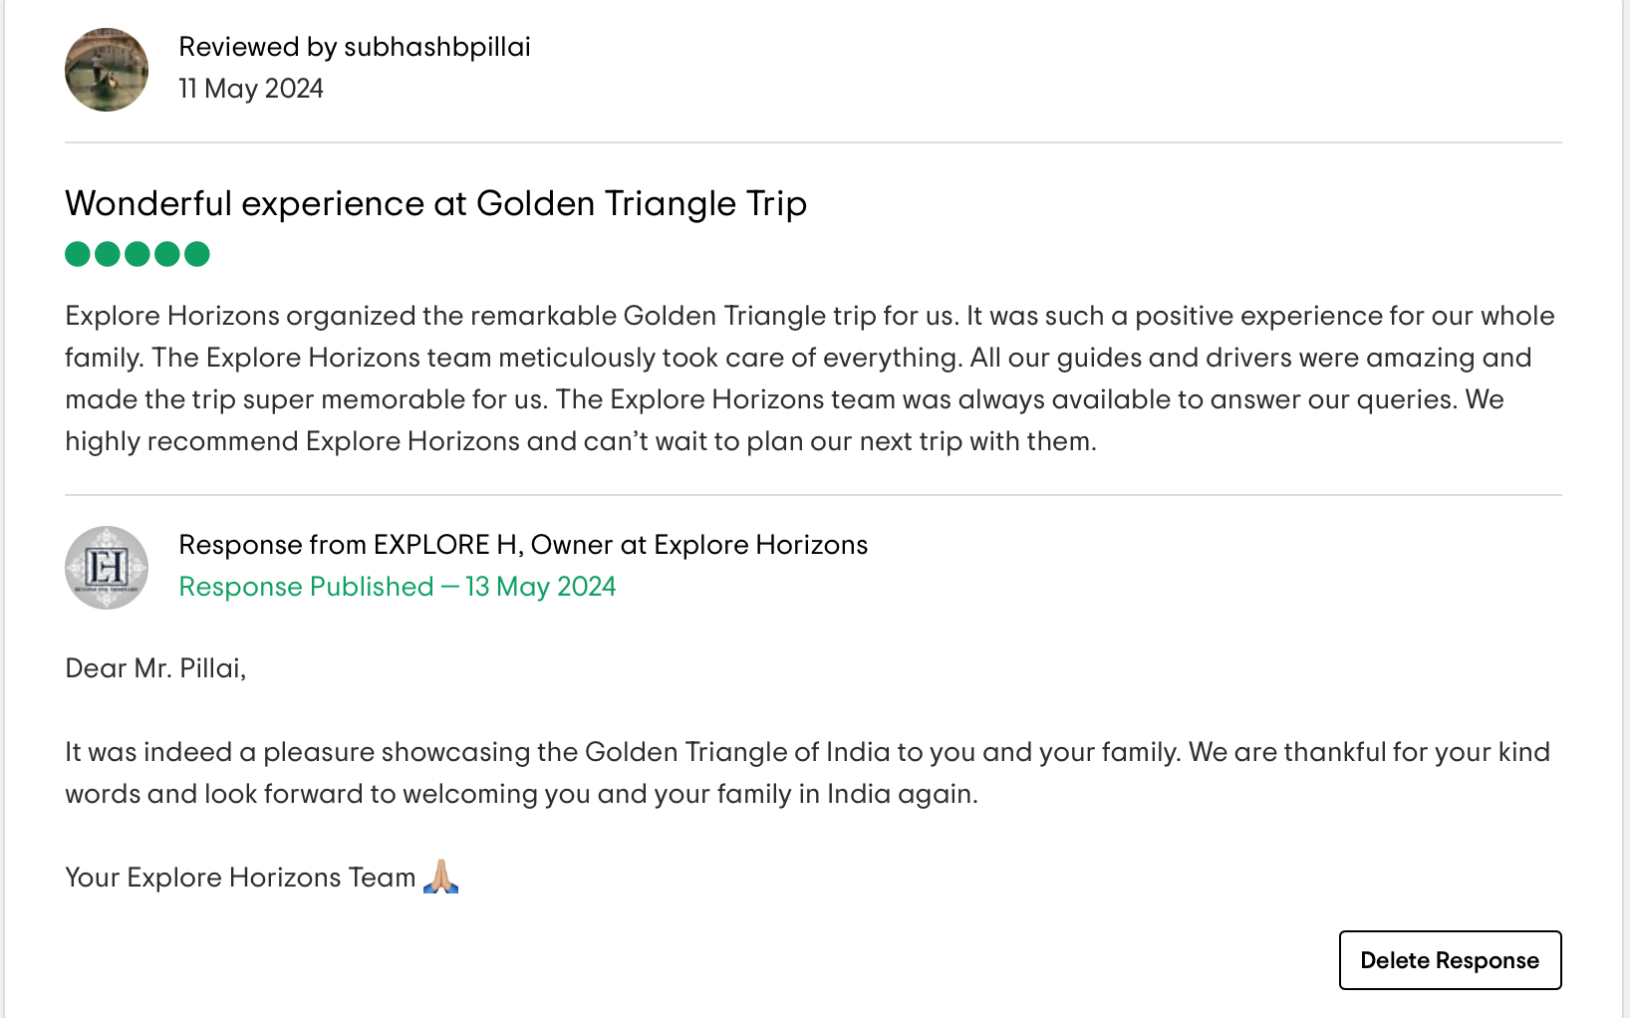Click the Reviewed by label text
The image size is (1630, 1018).
click(x=258, y=47)
